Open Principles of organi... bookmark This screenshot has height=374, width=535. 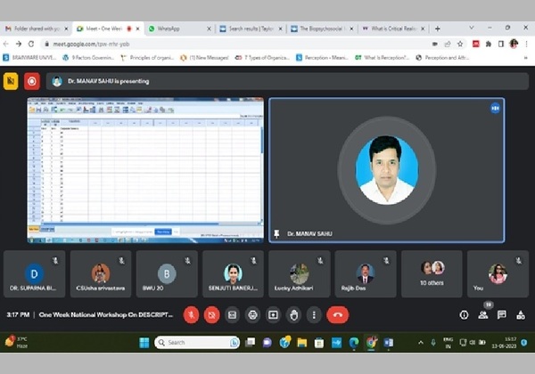click(x=147, y=58)
